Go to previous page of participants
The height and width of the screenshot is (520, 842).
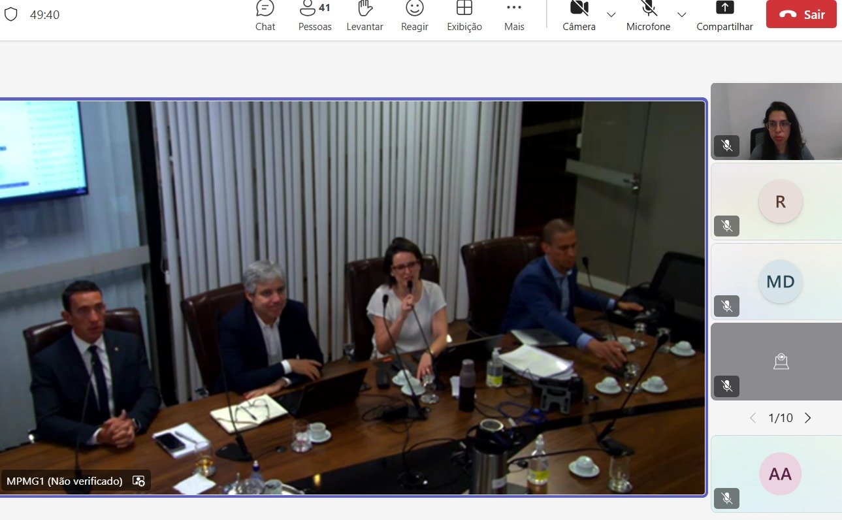(753, 418)
